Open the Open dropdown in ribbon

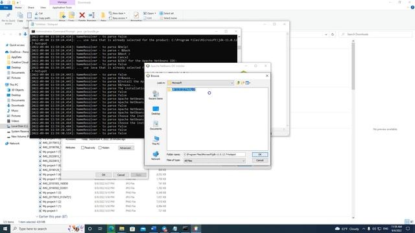pyautogui.click(x=150, y=14)
